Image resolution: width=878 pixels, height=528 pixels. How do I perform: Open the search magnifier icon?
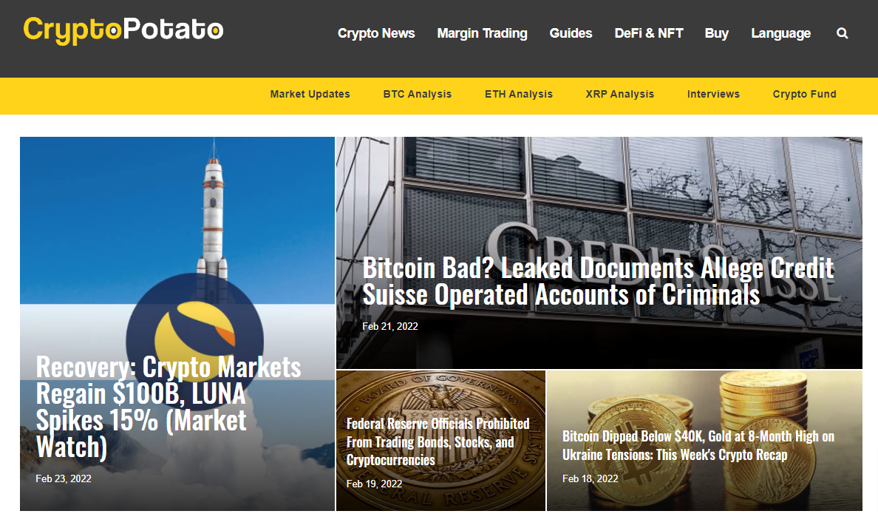(843, 33)
